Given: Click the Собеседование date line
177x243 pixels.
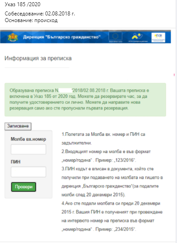Looking at the screenshot, I should click(x=40, y=14).
